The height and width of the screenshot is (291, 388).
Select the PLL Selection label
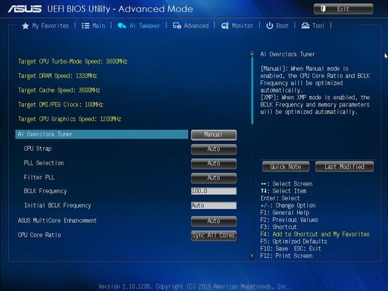coord(44,163)
